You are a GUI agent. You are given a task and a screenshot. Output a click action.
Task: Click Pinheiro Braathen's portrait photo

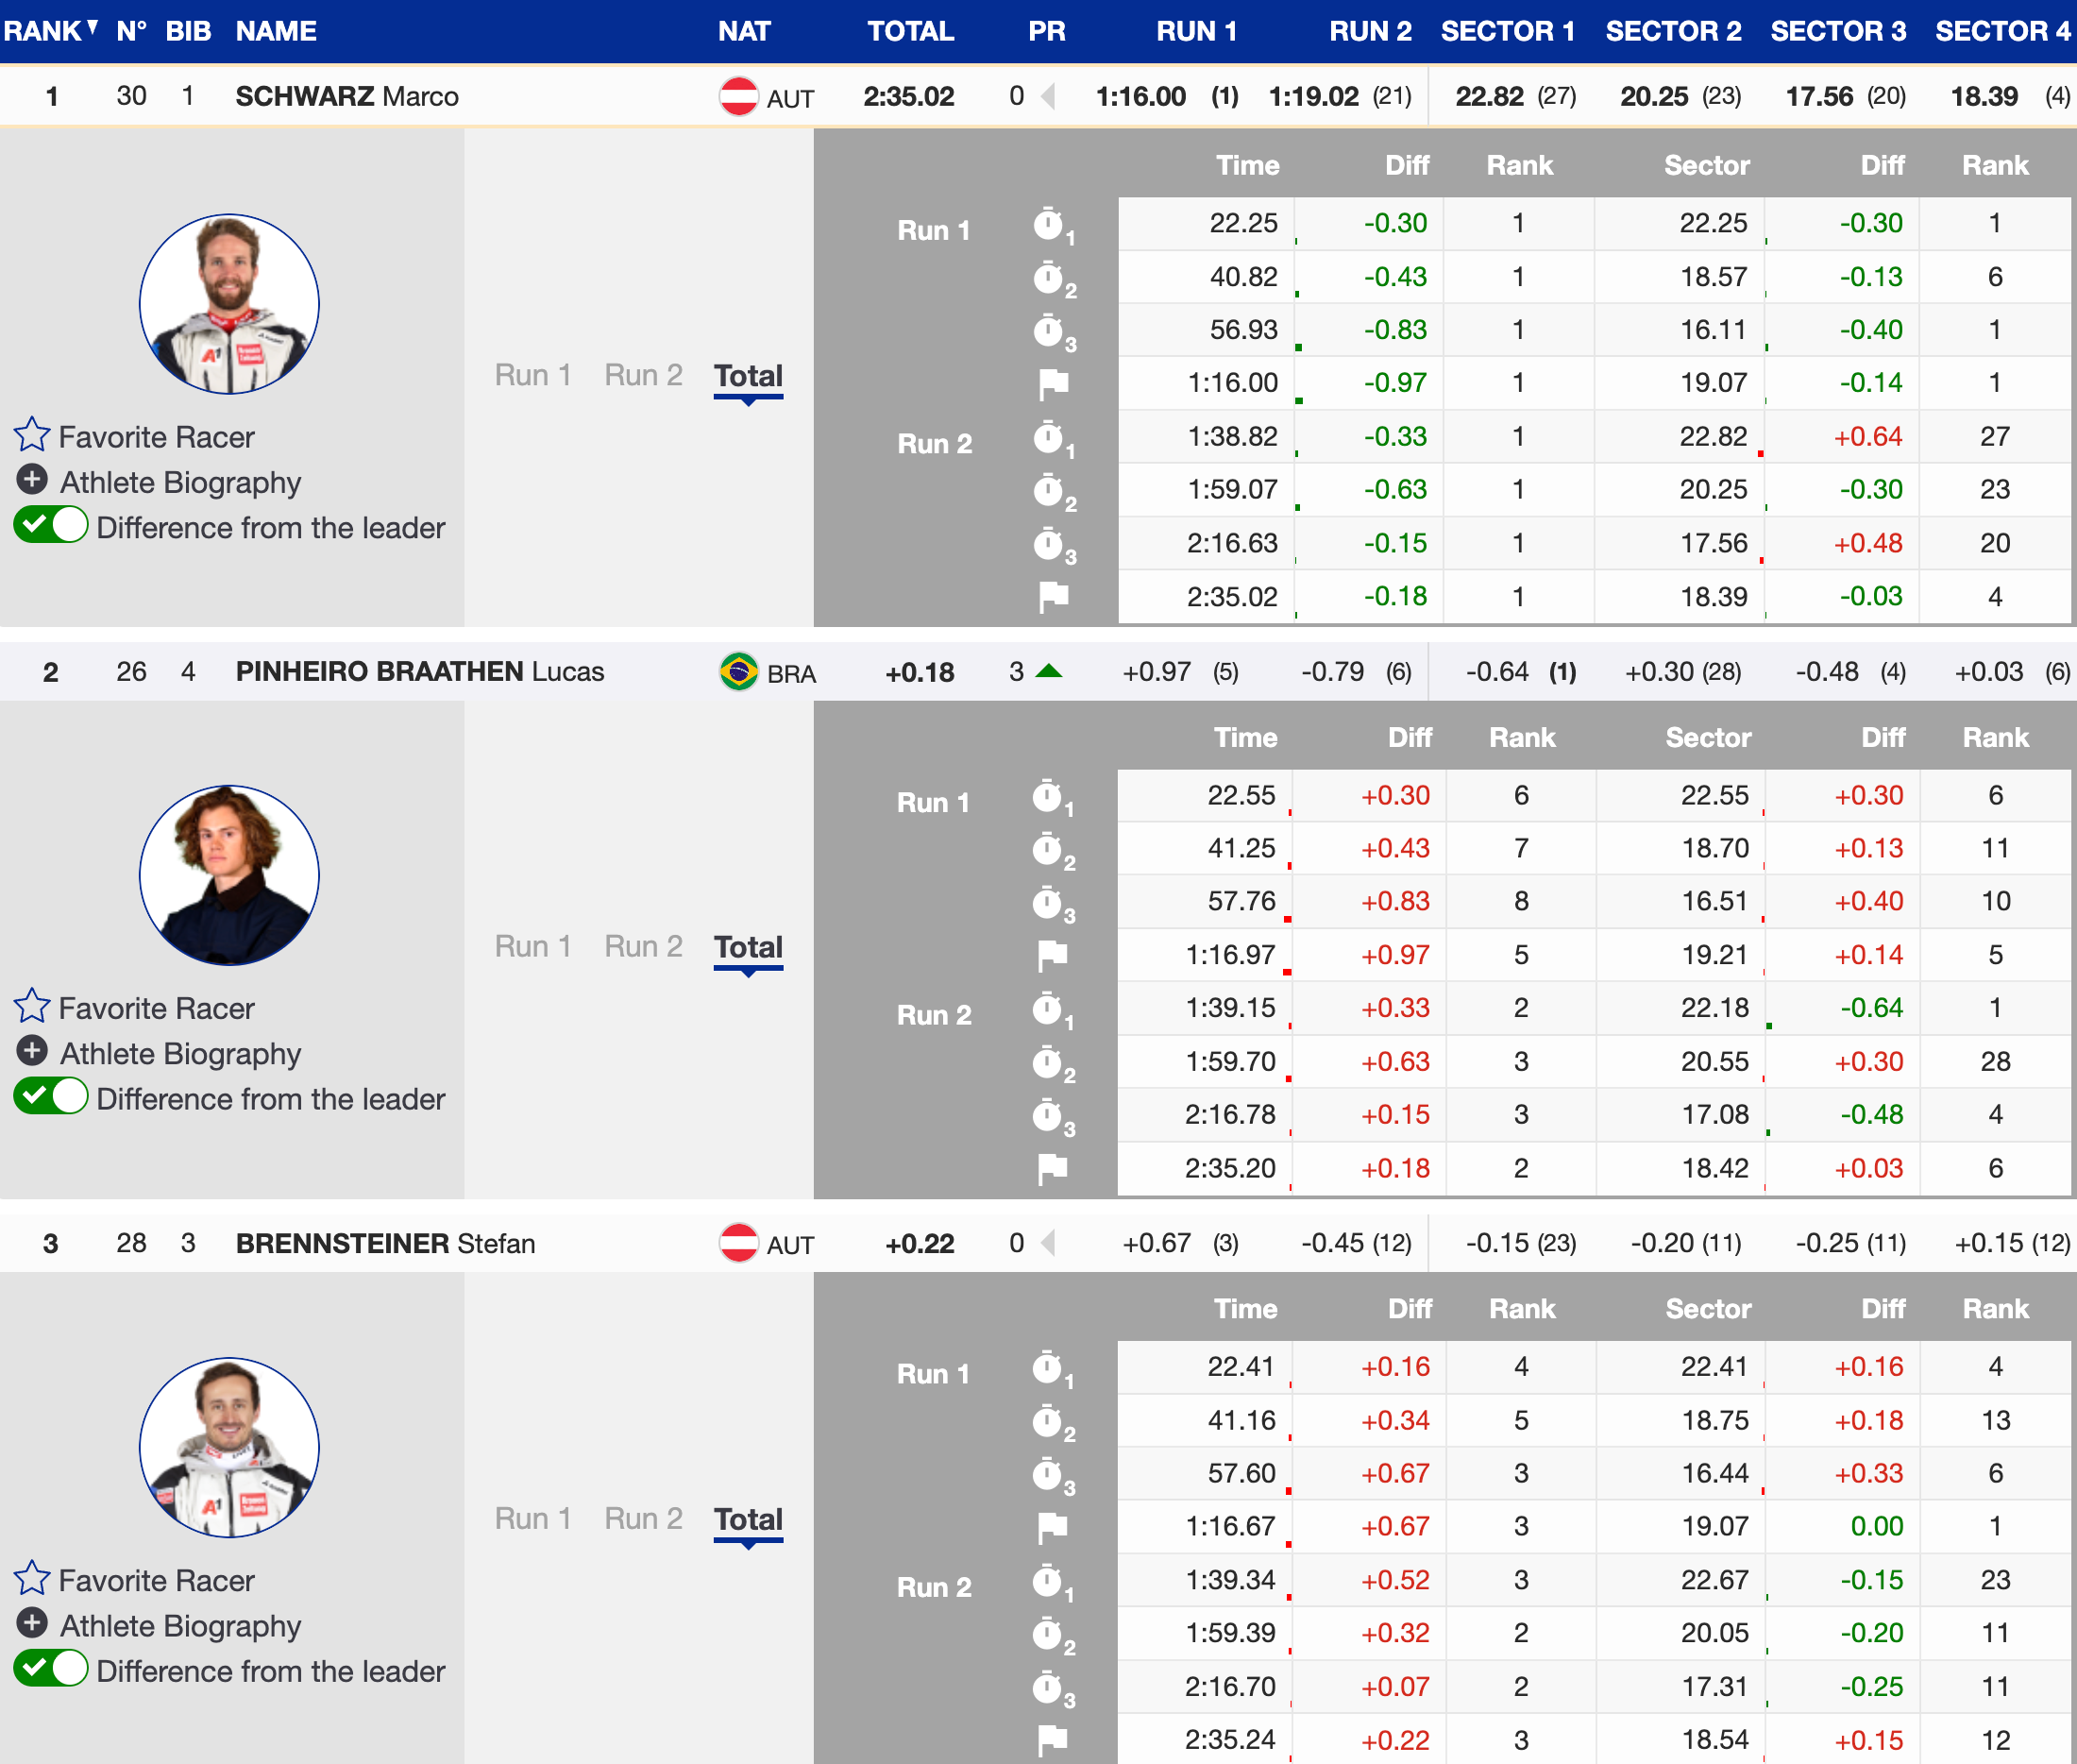[228, 875]
